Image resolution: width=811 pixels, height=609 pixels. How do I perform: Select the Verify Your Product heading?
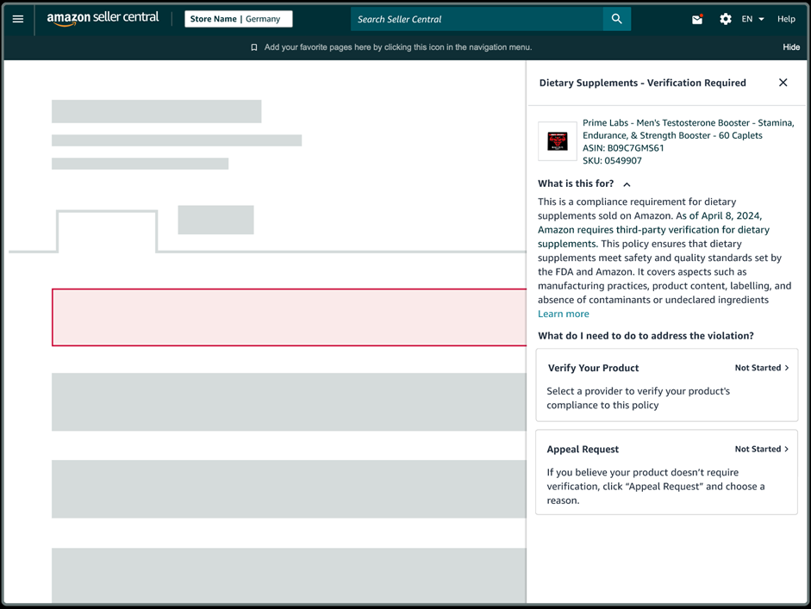click(593, 368)
